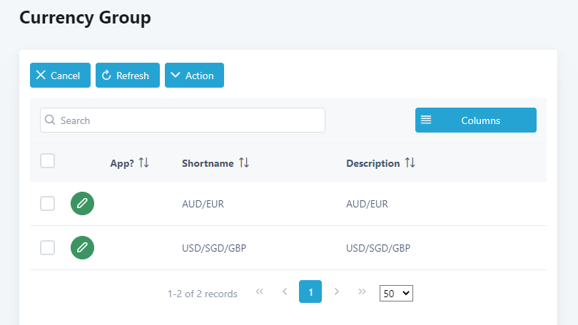Image resolution: width=578 pixels, height=325 pixels.
Task: Click the edit pencil icon for AUD/EUR
Action: pyautogui.click(x=82, y=204)
